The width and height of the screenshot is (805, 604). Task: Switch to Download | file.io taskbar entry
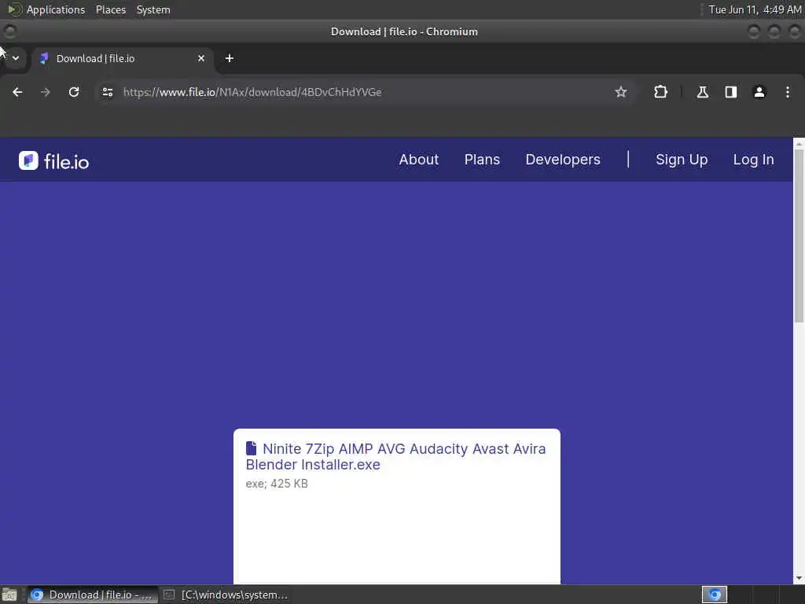tap(93, 595)
